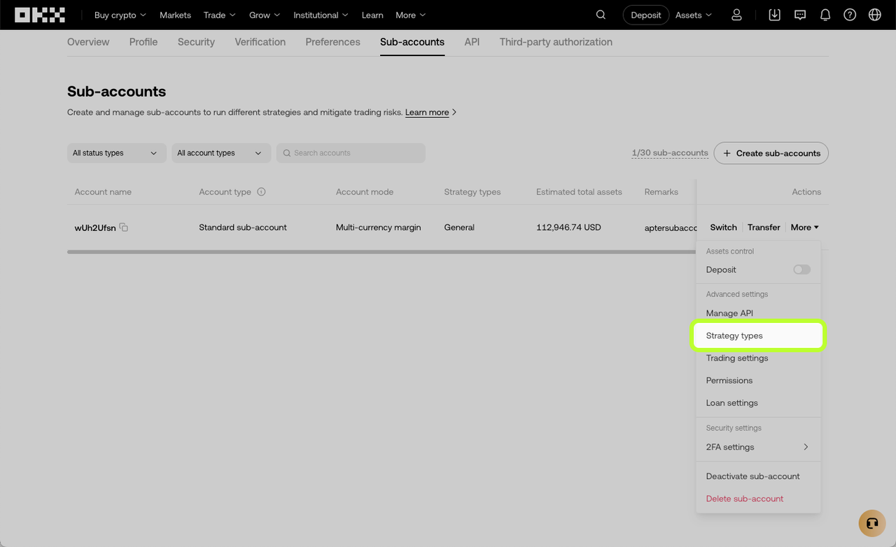Open the support chat bubble

[x=871, y=523]
